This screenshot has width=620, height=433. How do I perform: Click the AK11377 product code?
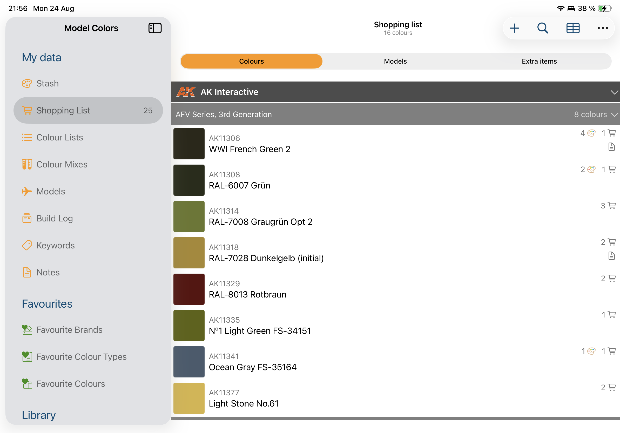point(224,393)
